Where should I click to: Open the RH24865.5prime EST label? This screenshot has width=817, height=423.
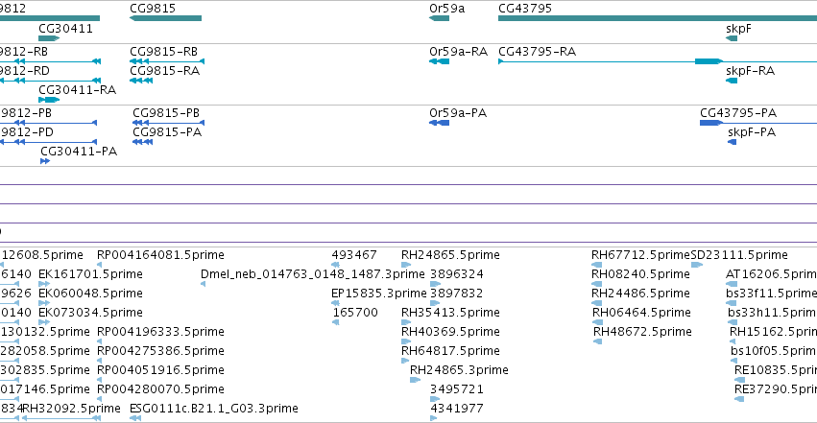[450, 255]
